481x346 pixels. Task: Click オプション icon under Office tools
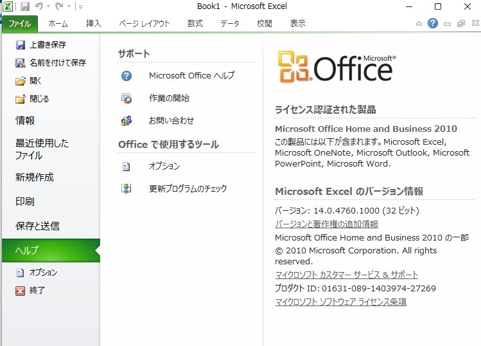pos(127,166)
